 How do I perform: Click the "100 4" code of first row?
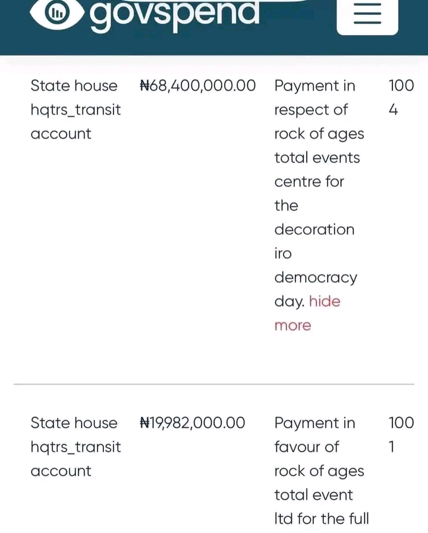tap(401, 97)
